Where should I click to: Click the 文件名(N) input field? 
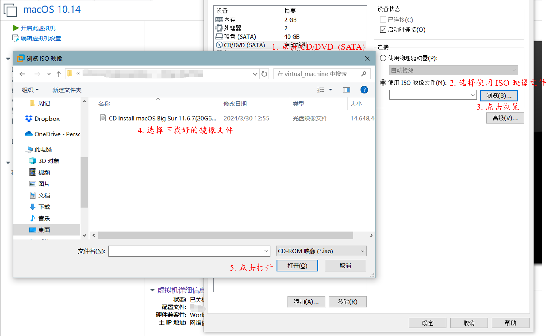pos(189,251)
